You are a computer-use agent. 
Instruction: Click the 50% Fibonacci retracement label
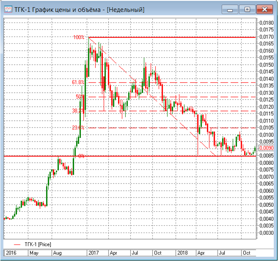click(80, 97)
